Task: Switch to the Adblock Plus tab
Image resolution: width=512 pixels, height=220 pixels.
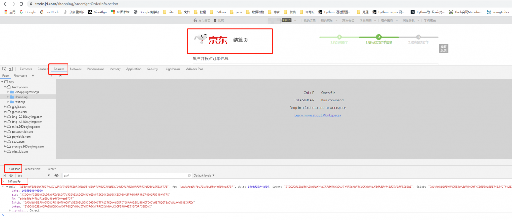Action: tap(194, 69)
